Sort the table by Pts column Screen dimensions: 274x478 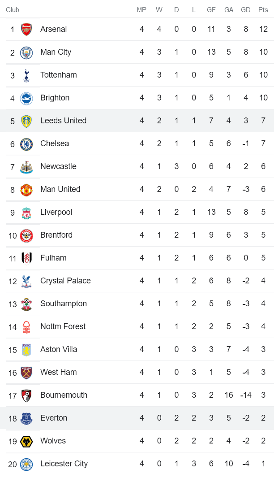pos(263,9)
